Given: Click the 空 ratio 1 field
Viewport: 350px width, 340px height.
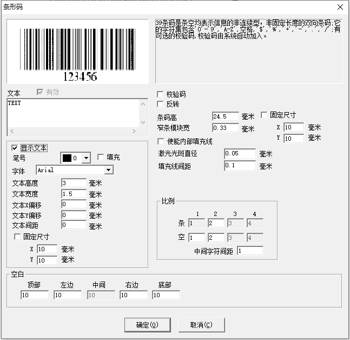Looking at the screenshot, I should [197, 238].
